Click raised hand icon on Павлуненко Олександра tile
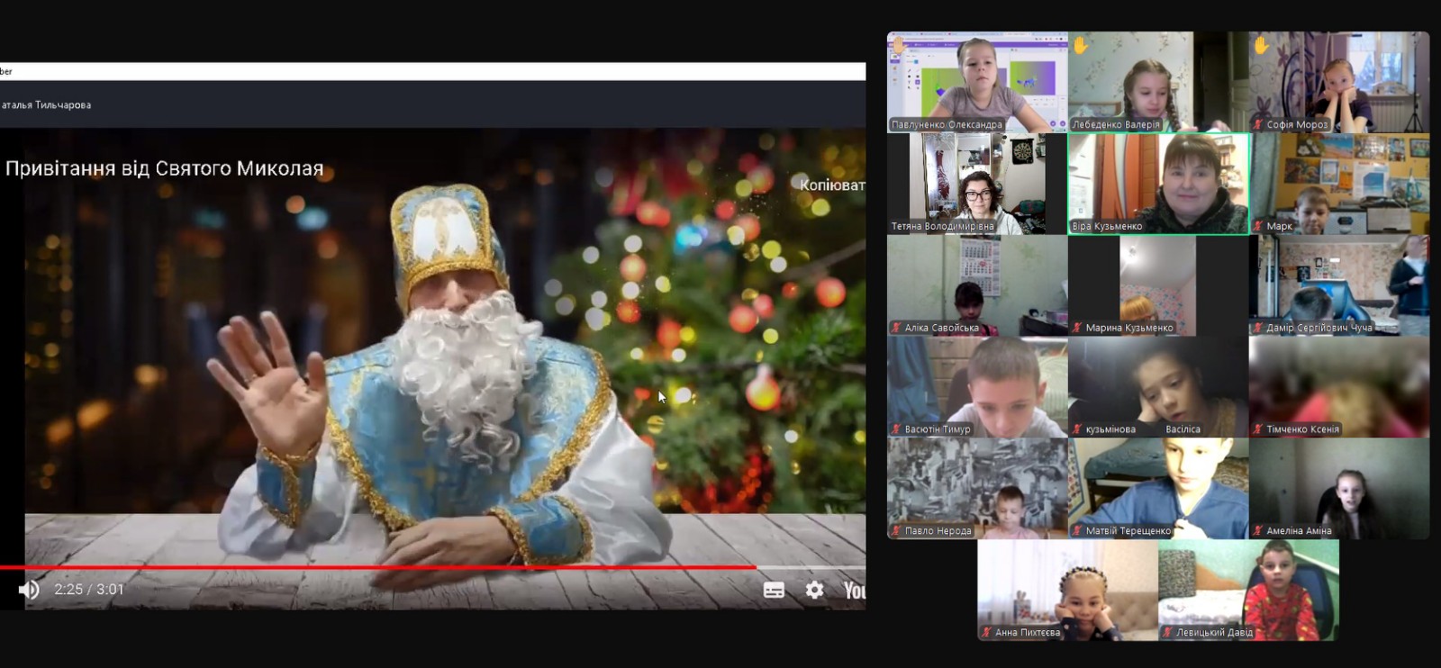 (x=899, y=45)
